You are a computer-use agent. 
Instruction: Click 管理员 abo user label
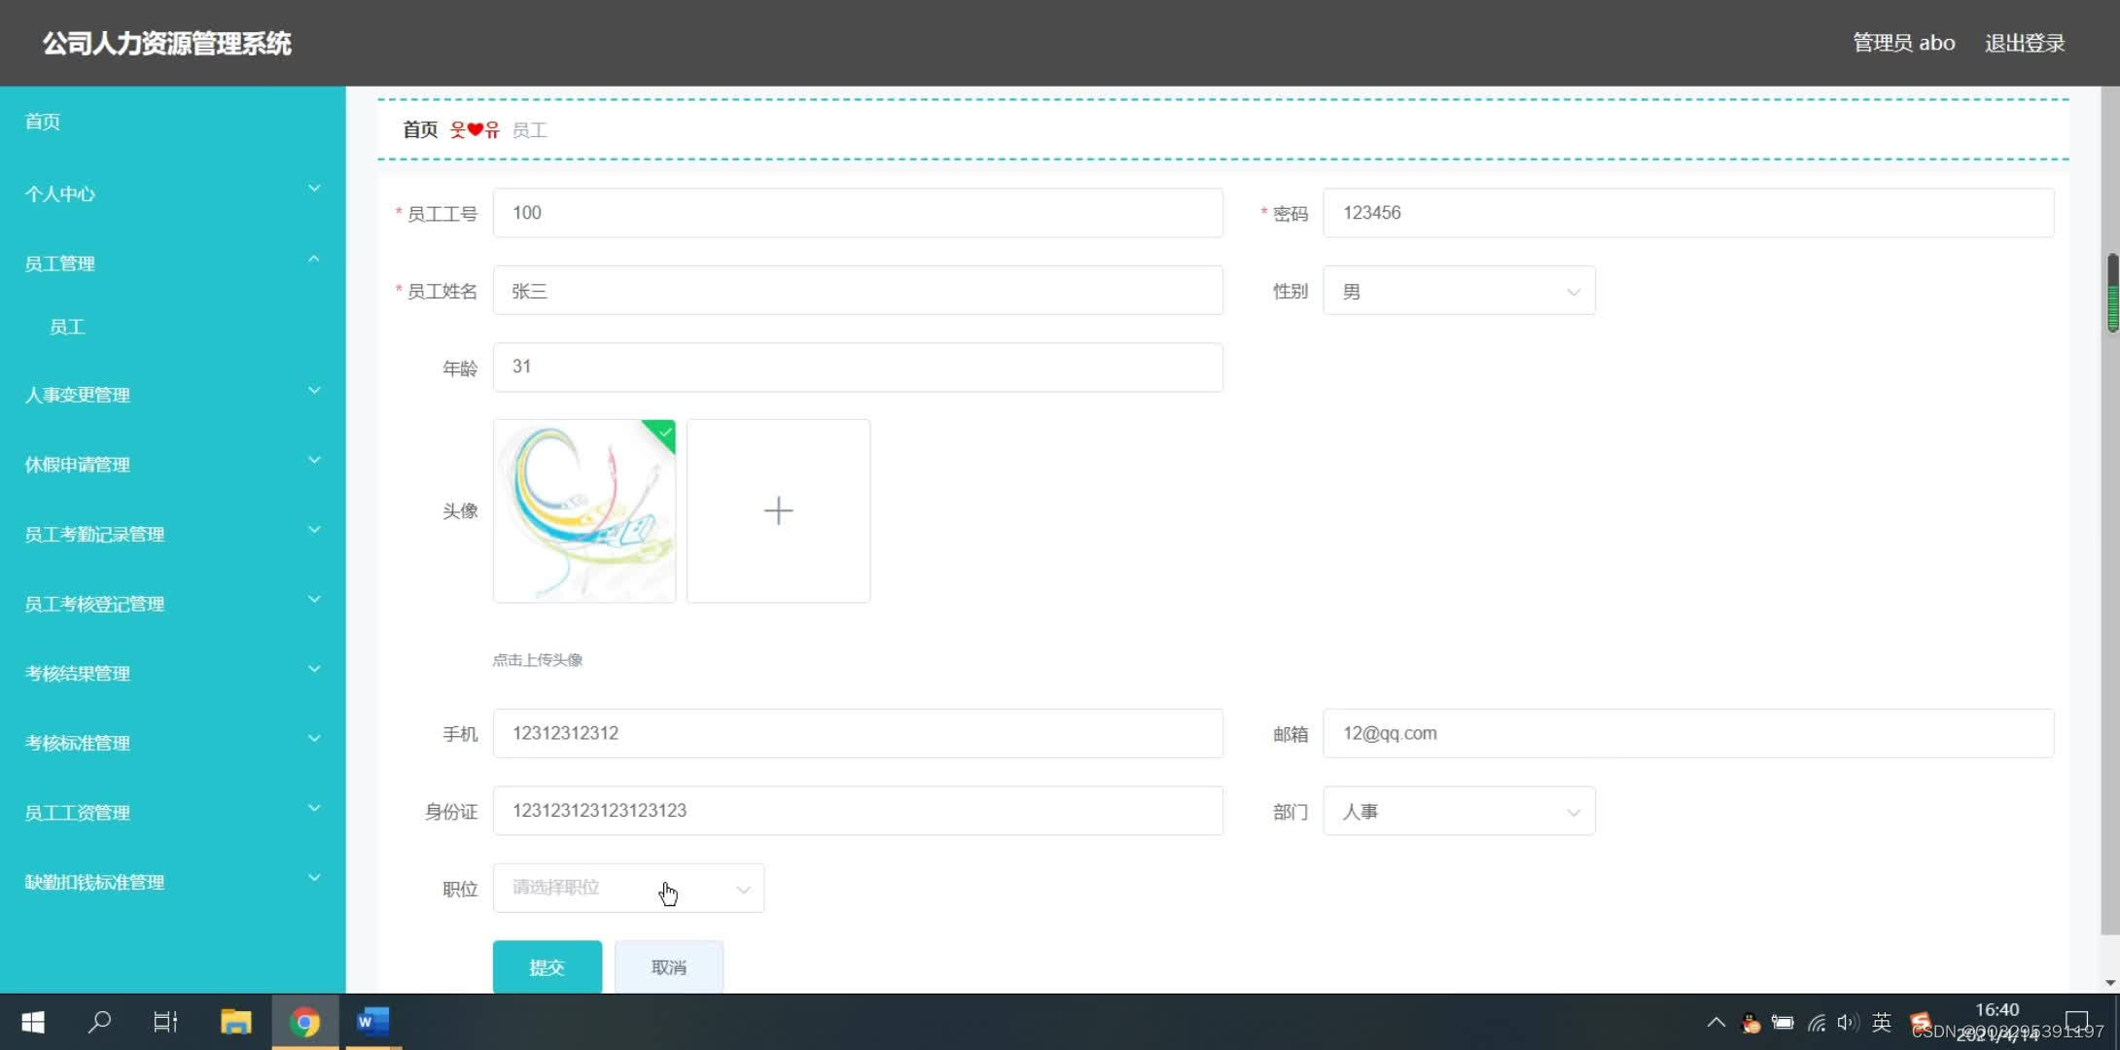(1903, 43)
